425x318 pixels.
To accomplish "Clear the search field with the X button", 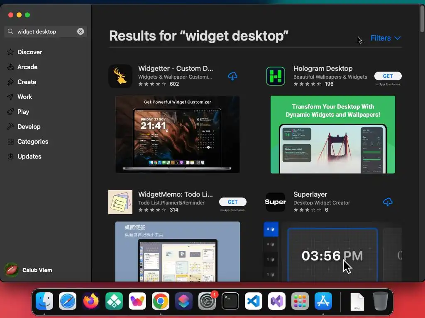I will click(81, 31).
